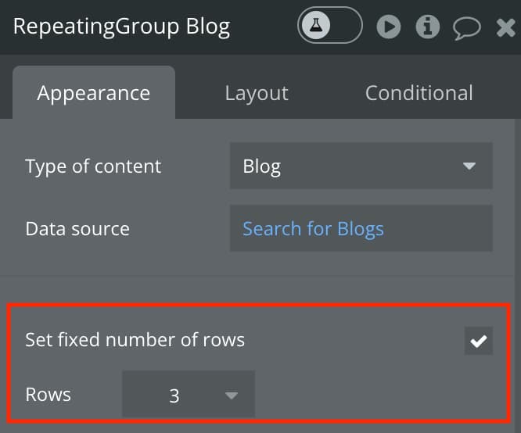Open the element info icon
The width and height of the screenshot is (521, 433).
click(x=428, y=27)
